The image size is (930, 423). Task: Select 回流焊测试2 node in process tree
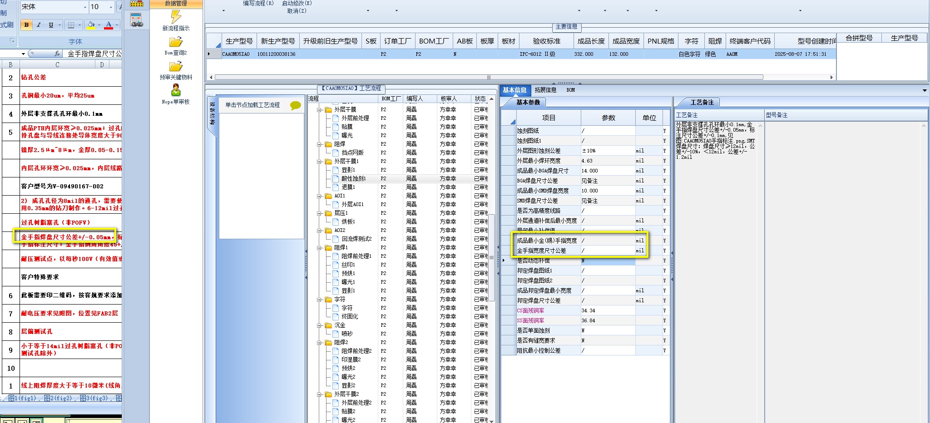point(356,239)
